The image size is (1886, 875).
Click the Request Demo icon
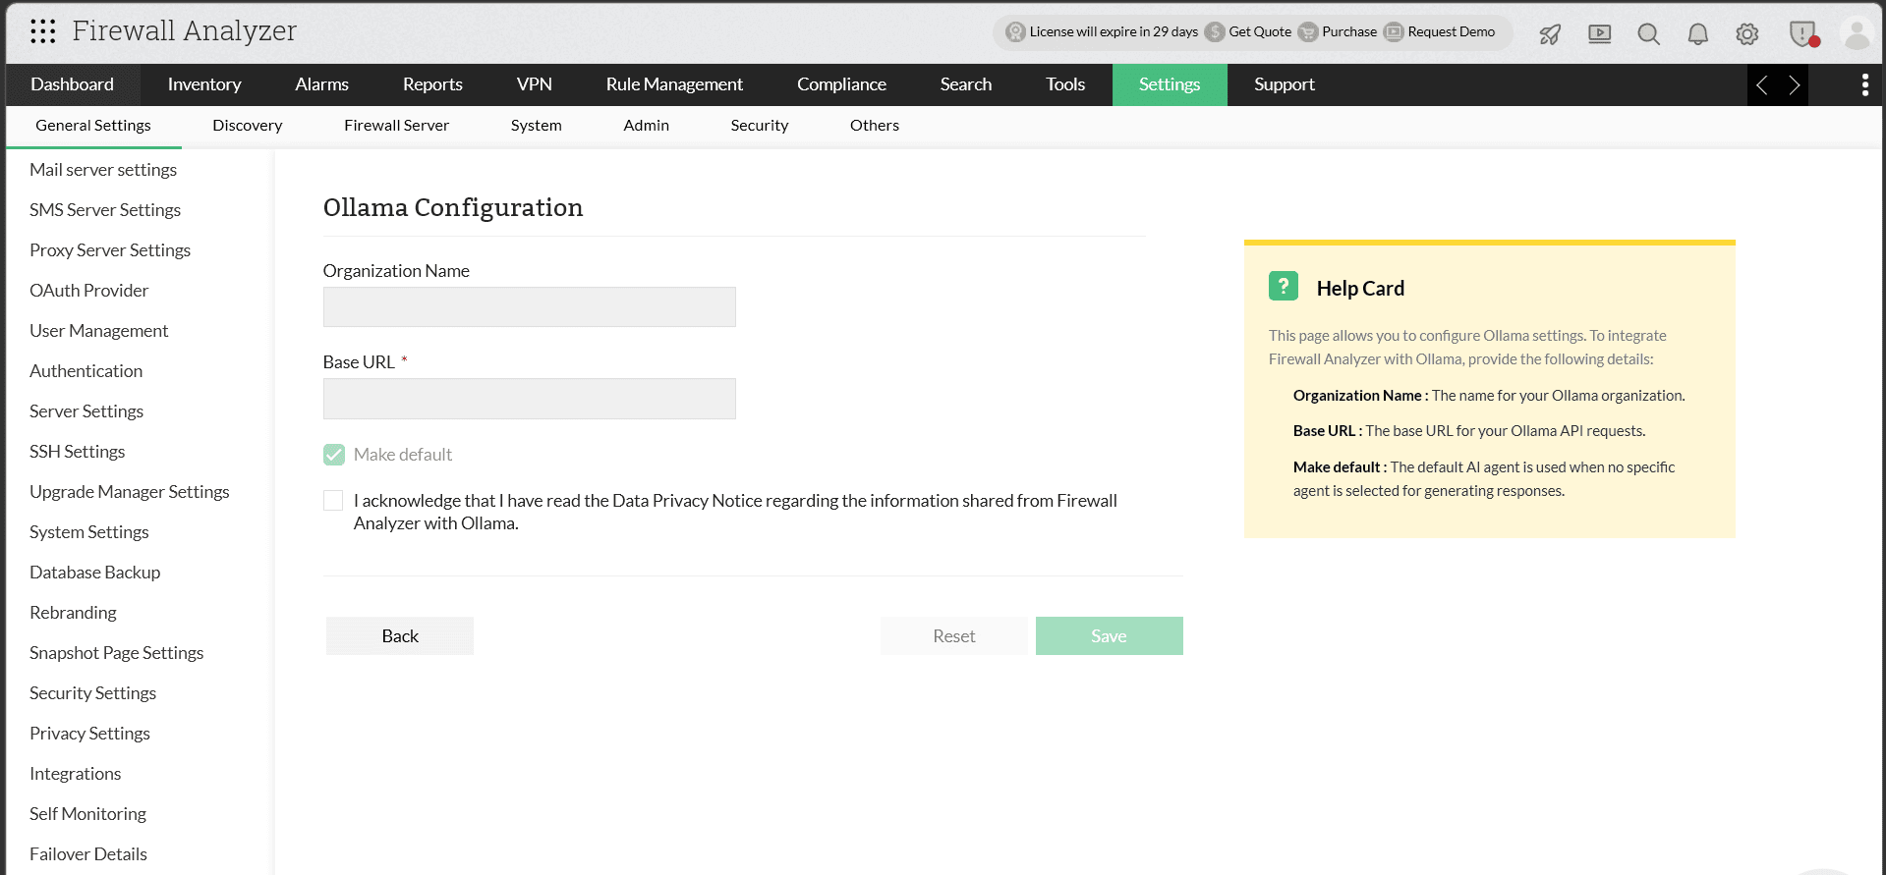pos(1394,32)
